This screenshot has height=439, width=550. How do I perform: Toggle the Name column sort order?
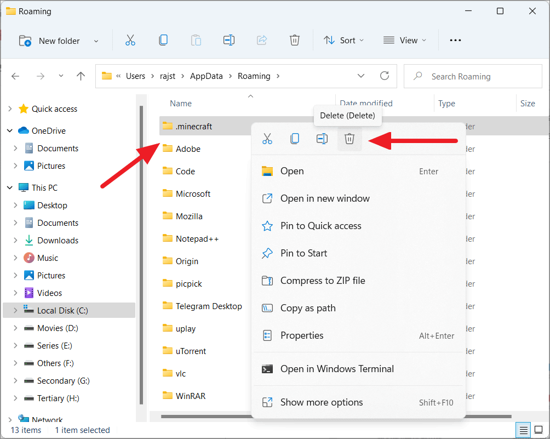tap(180, 103)
